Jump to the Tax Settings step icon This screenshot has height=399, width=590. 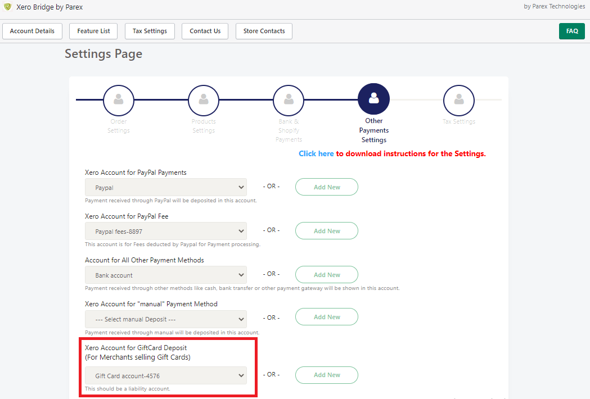coord(459,99)
